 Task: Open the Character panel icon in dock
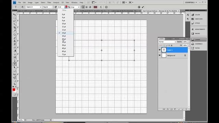(188, 15)
